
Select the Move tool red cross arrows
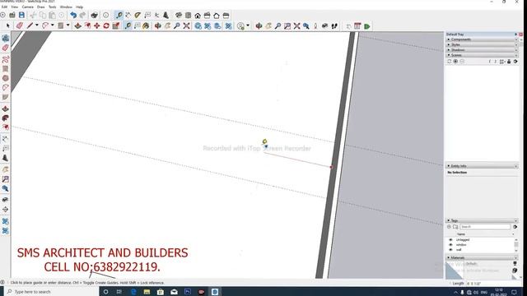coord(97,25)
